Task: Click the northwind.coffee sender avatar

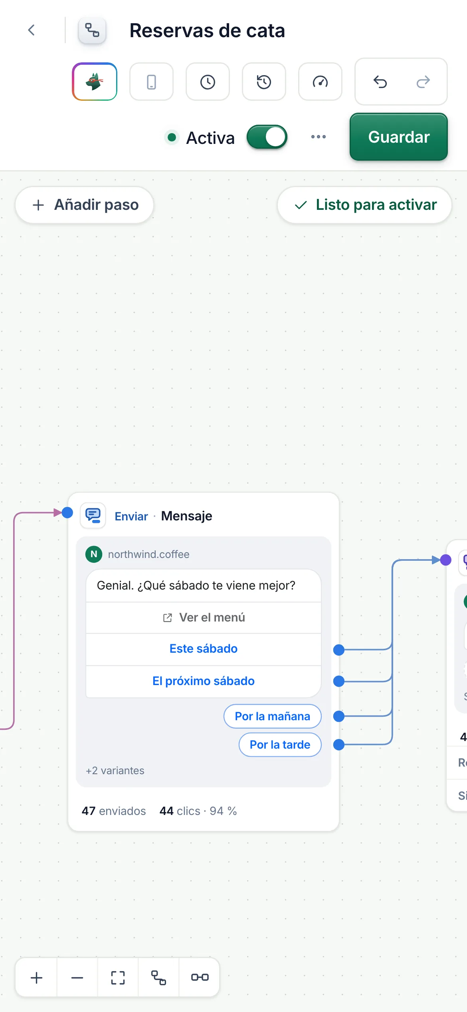Action: coord(94,554)
